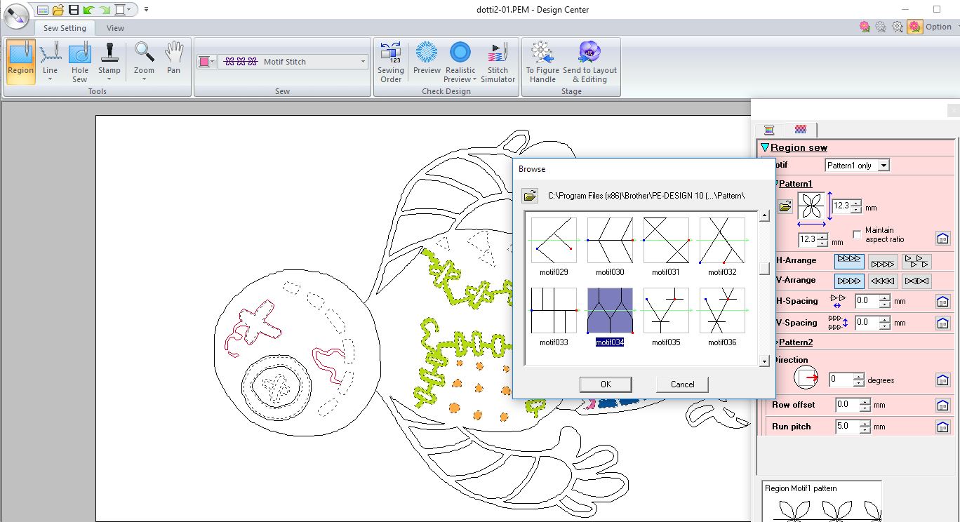Show the stitch Preview
960x522 pixels.
point(427,58)
